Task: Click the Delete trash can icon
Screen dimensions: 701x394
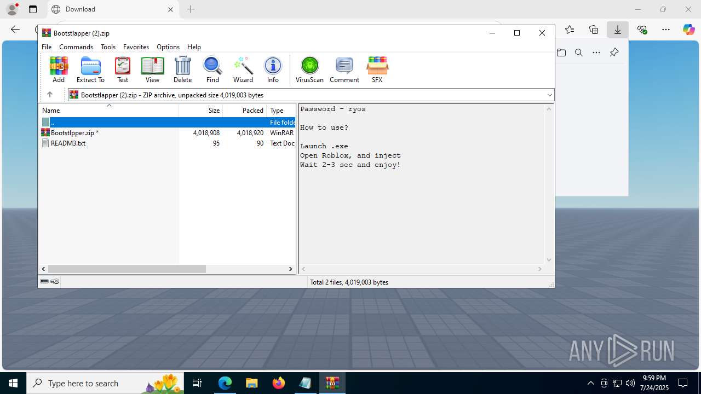Action: point(182,69)
